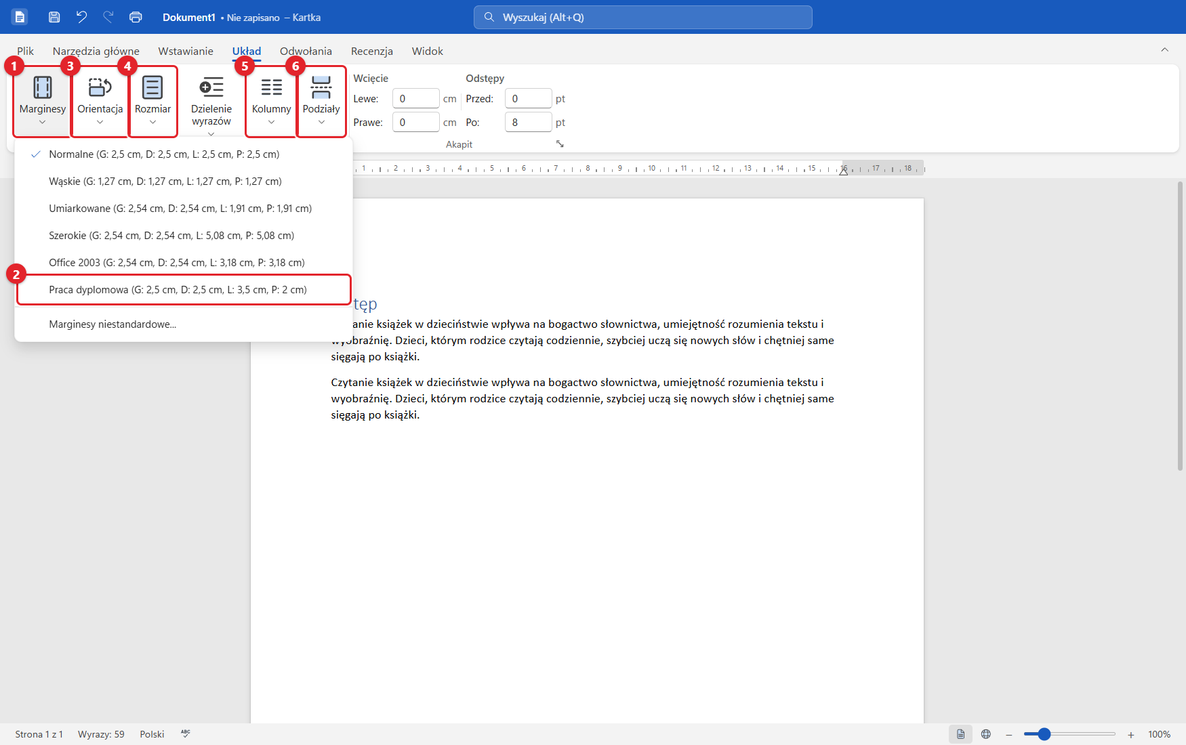Open the Kolumny columns dropdown
The image size is (1186, 745).
[x=271, y=101]
